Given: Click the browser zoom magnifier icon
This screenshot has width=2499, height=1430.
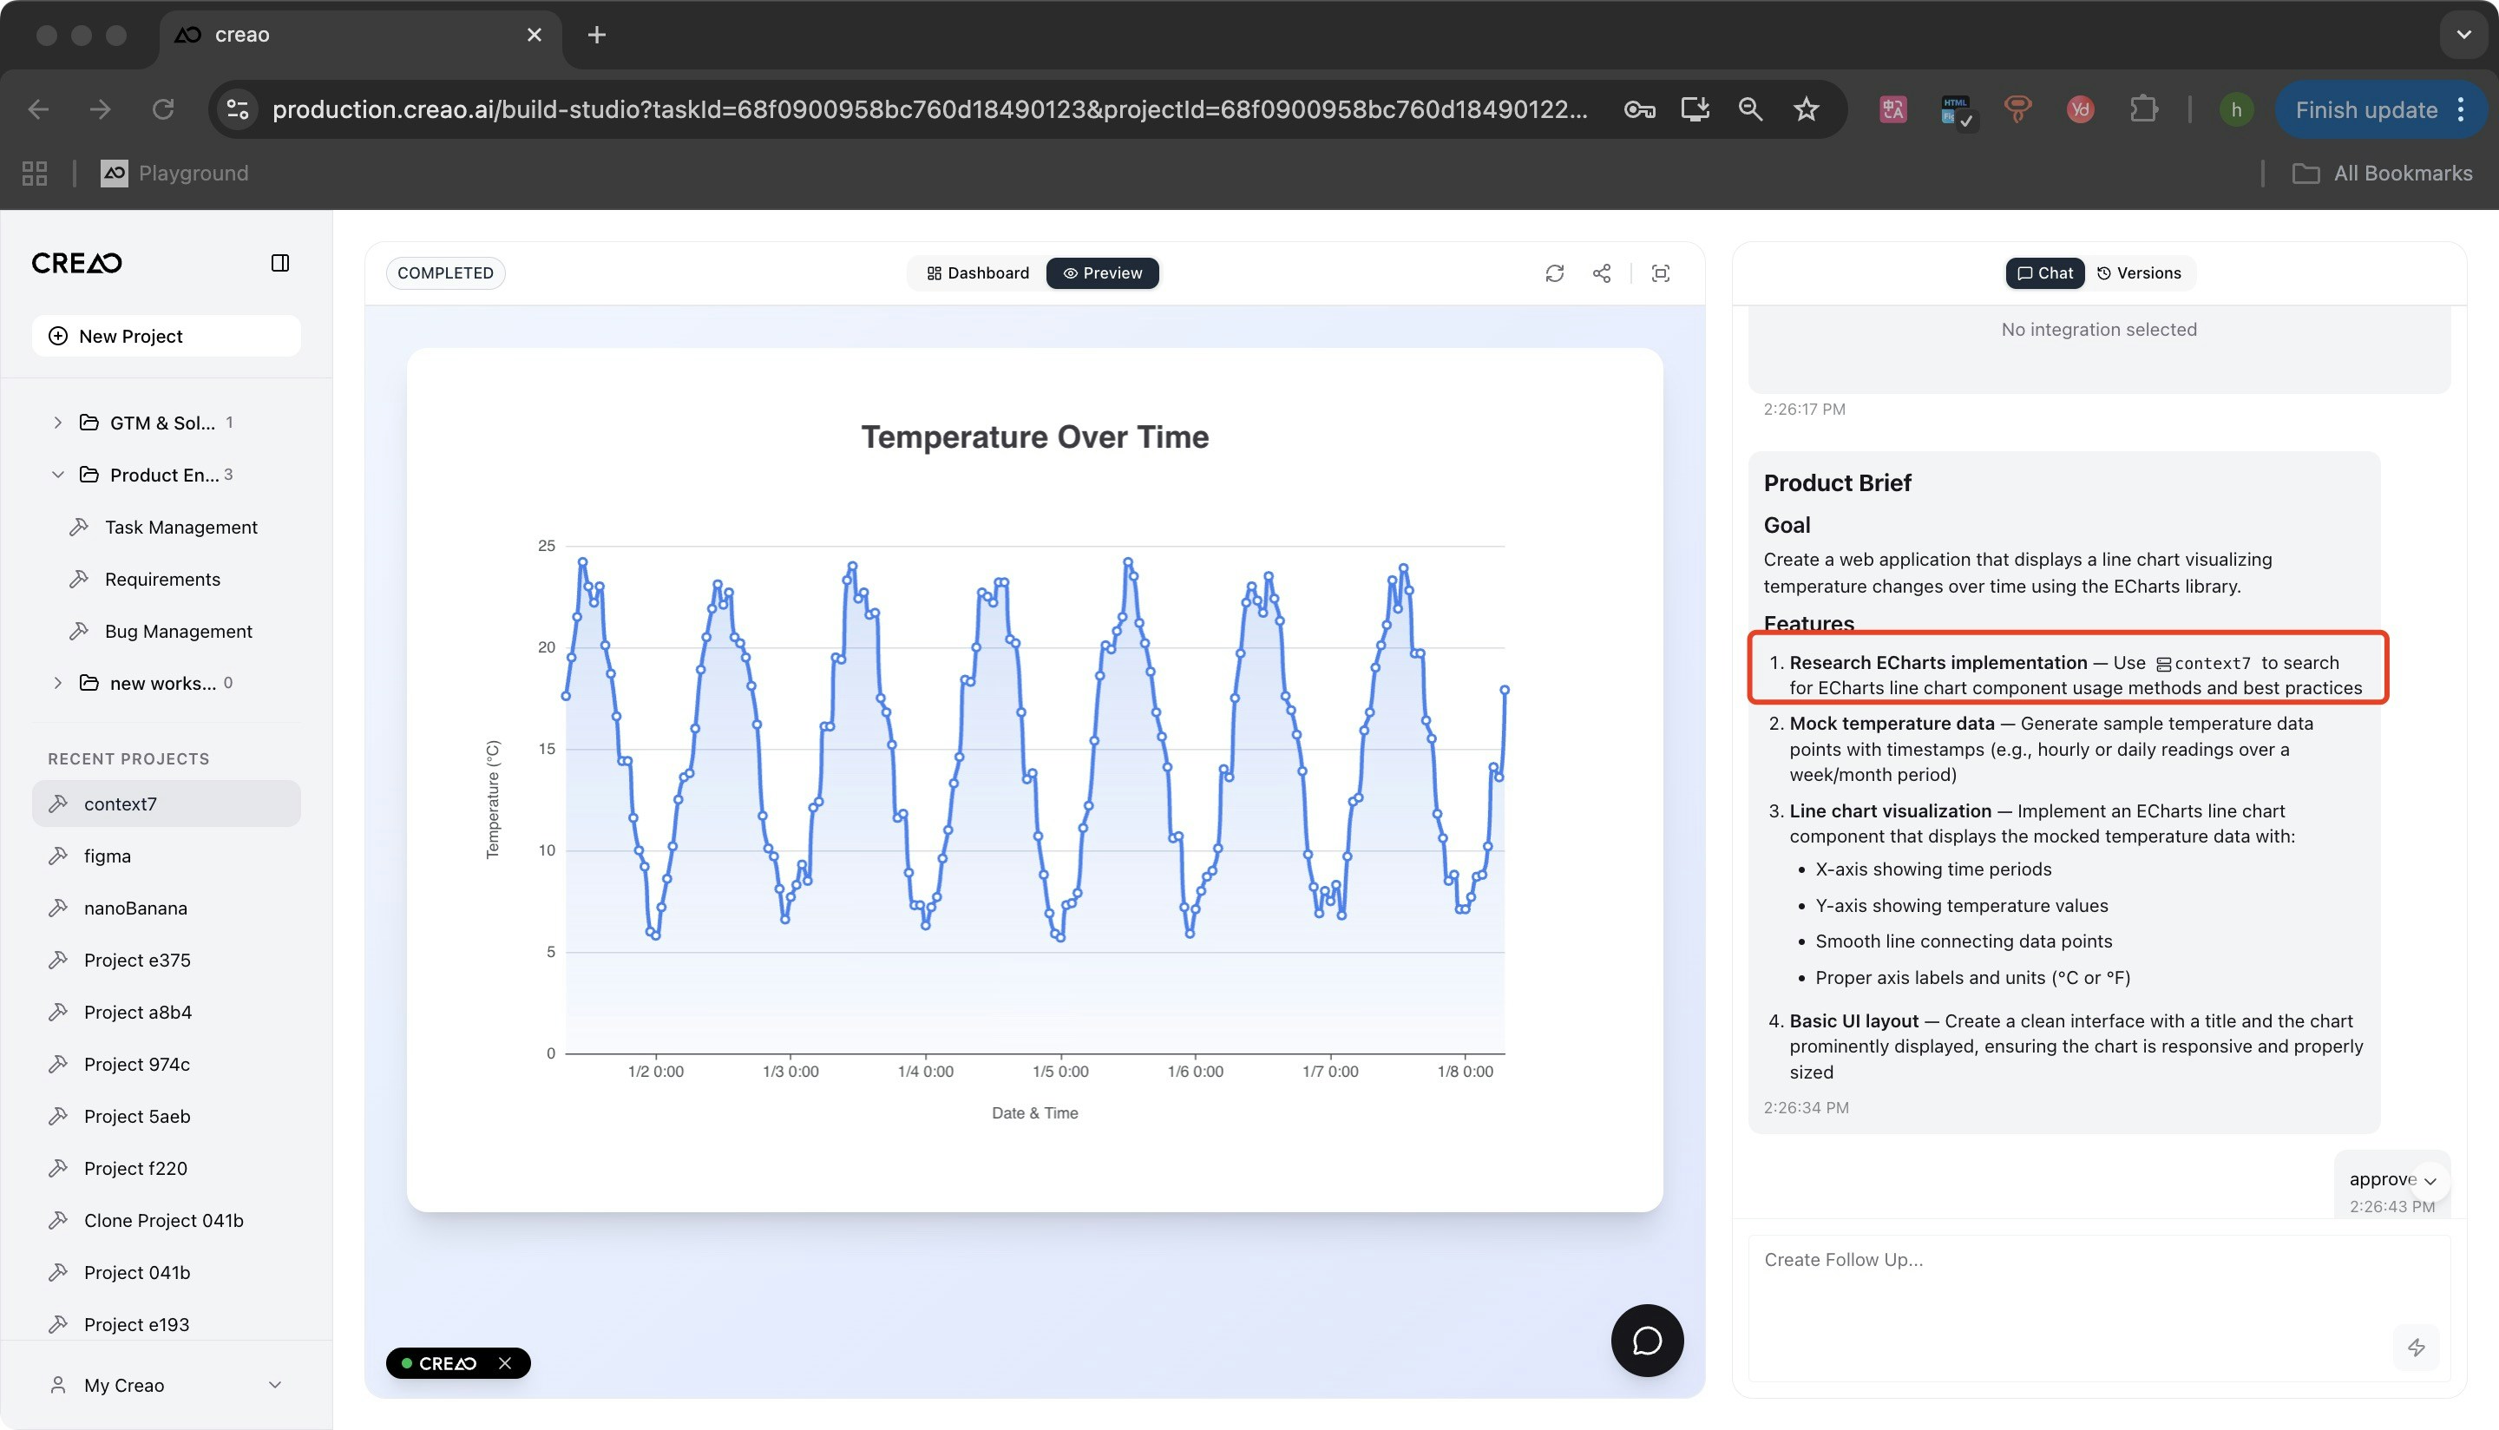Looking at the screenshot, I should pos(1750,109).
